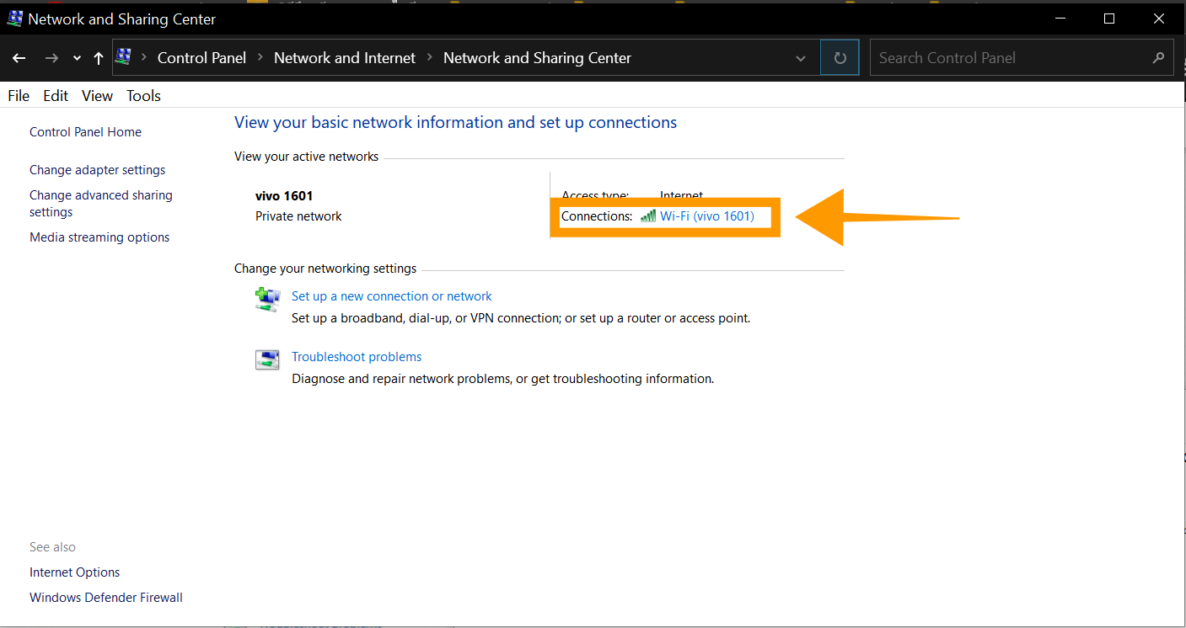Maximize the Network and Sharing Center window
Screen dimensions: 1186x628
point(1109,19)
